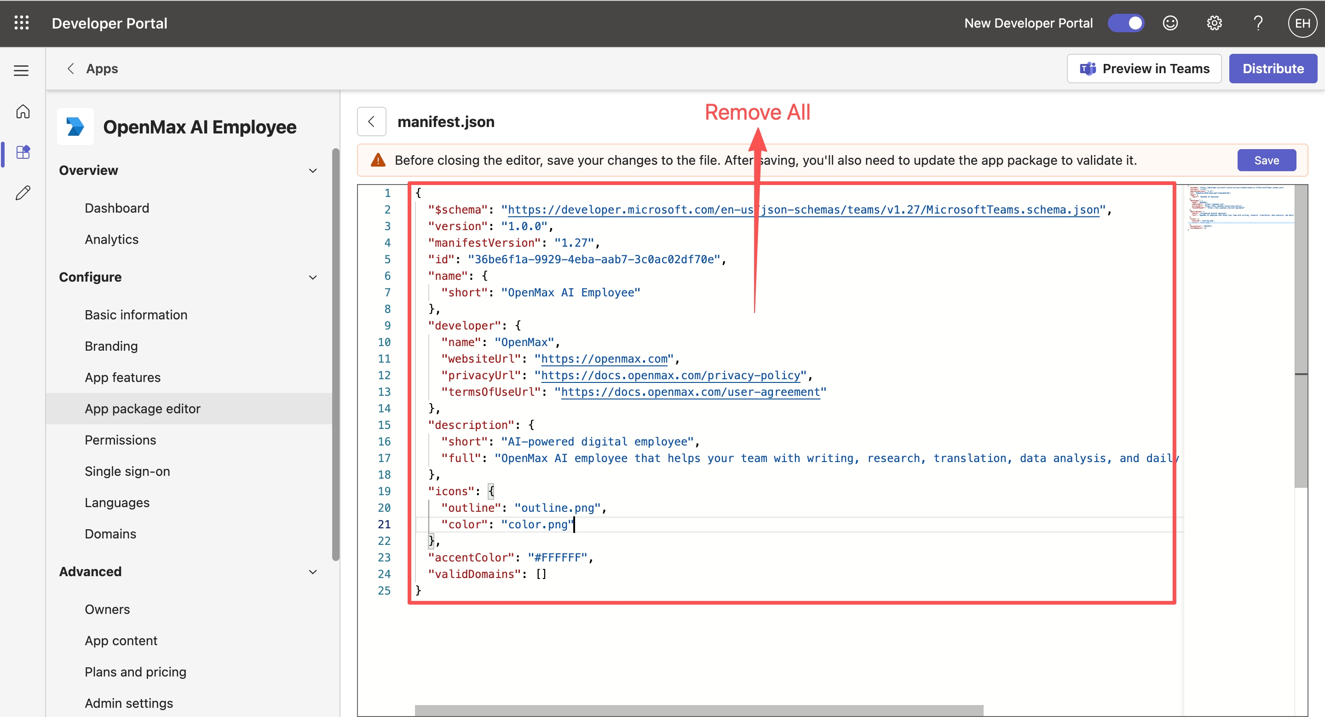Open Plans and pricing
Screen dimensions: 1325x717
coord(135,672)
